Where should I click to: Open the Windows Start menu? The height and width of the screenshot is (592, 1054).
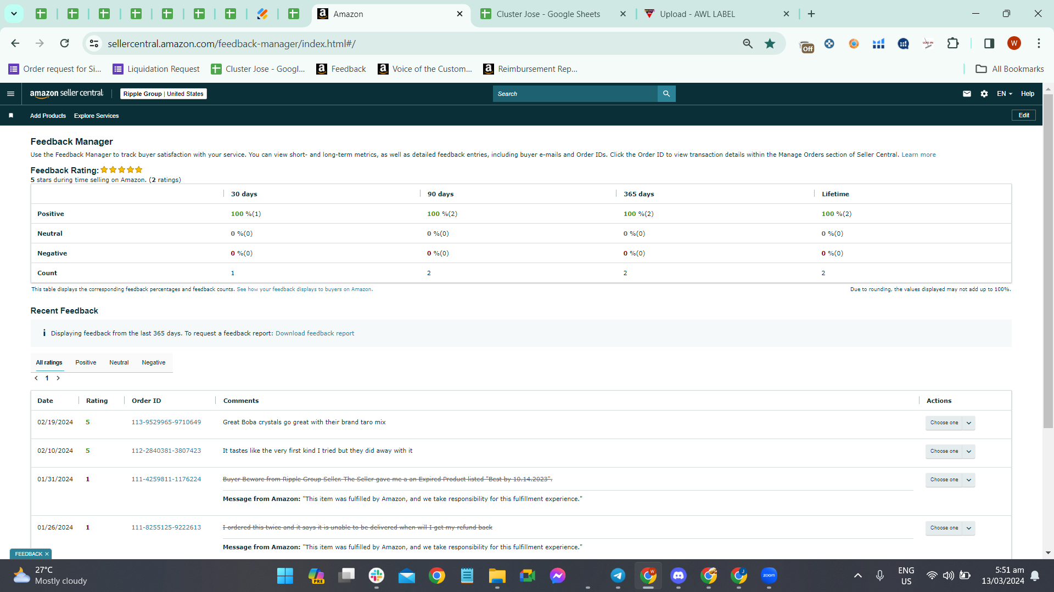[285, 576]
